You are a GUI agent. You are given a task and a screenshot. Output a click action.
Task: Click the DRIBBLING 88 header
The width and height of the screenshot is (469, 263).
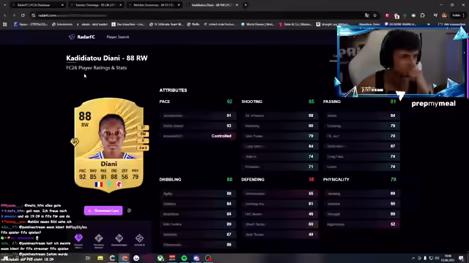click(196, 180)
